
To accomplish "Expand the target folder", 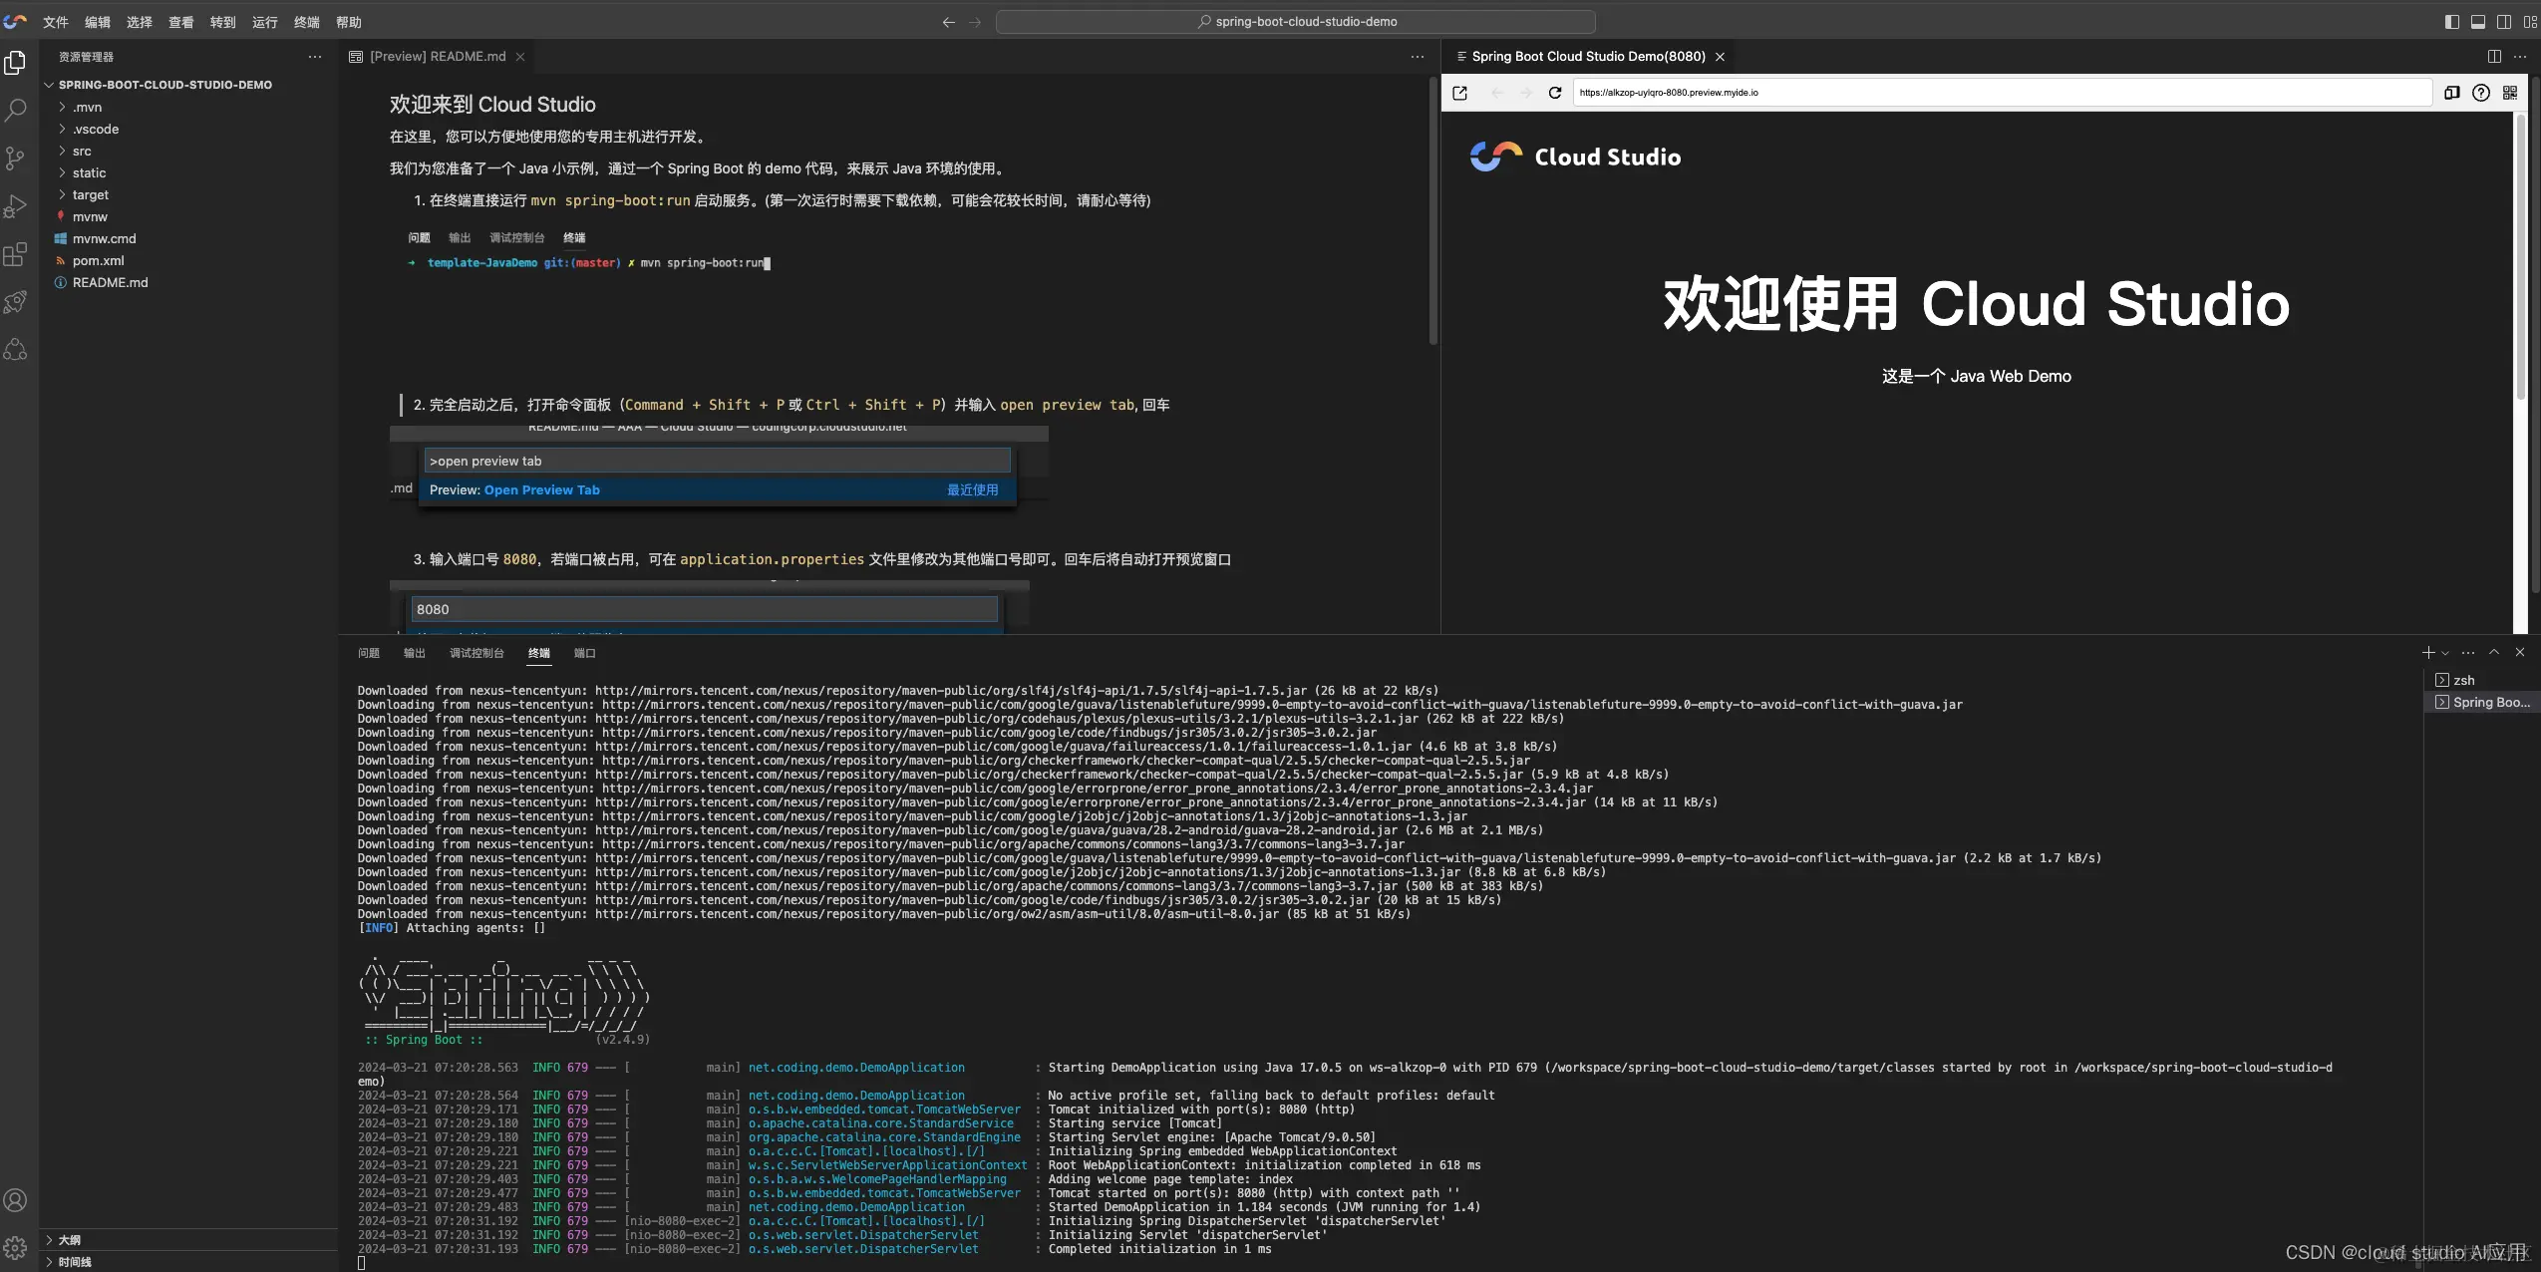I will pos(90,195).
